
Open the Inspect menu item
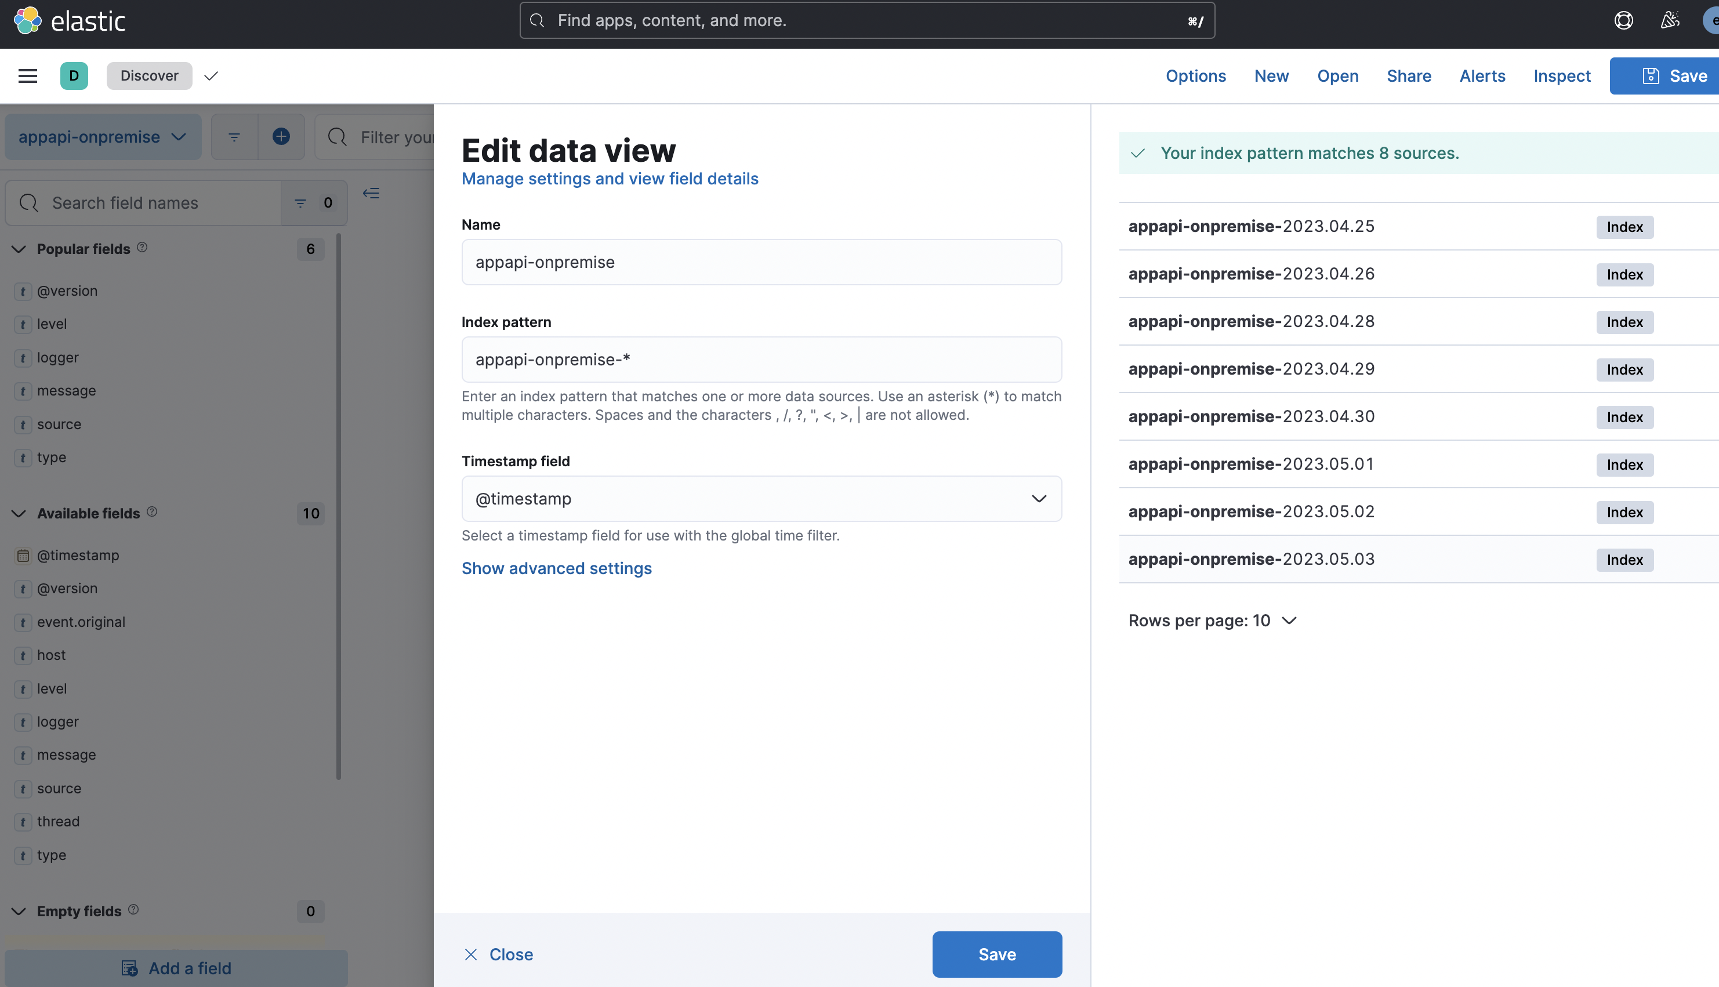pos(1562,76)
